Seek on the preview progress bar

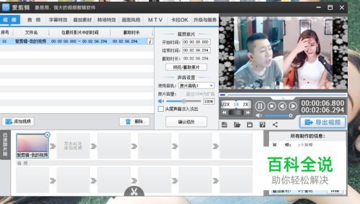point(283,95)
